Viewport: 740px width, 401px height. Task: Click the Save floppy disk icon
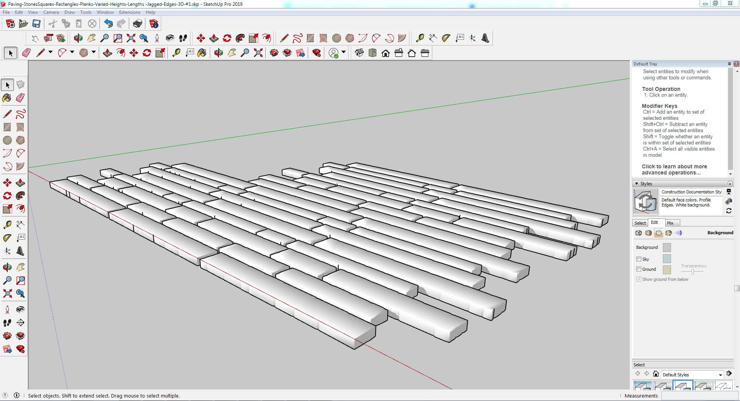coord(36,24)
